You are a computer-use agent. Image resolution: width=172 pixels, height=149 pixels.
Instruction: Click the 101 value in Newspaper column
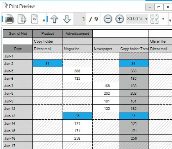[106, 101]
